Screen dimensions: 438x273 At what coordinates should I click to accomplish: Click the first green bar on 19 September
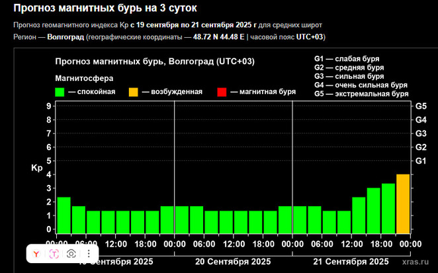click(x=64, y=215)
